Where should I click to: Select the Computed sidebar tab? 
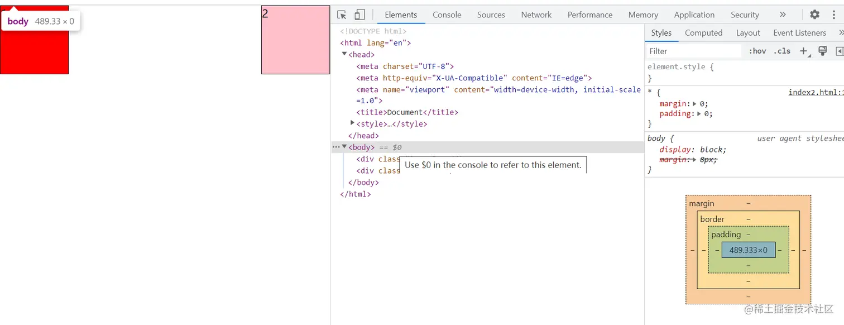click(704, 33)
